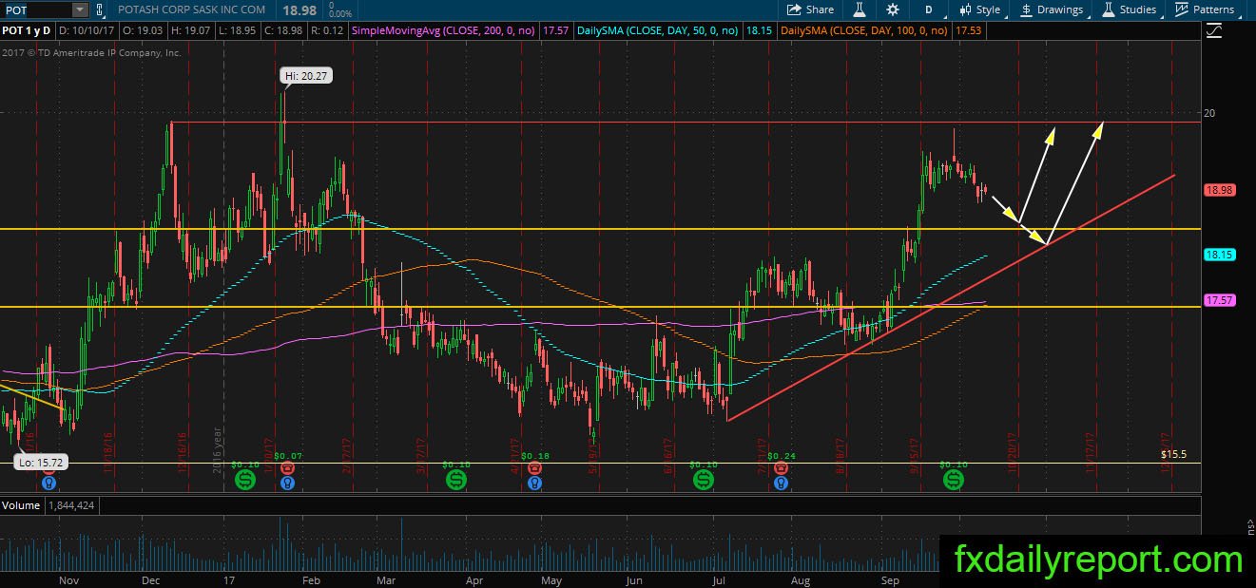This screenshot has height=588, width=1256.
Task: Click the late-March $0.10 dividend icon
Action: pyautogui.click(x=455, y=481)
